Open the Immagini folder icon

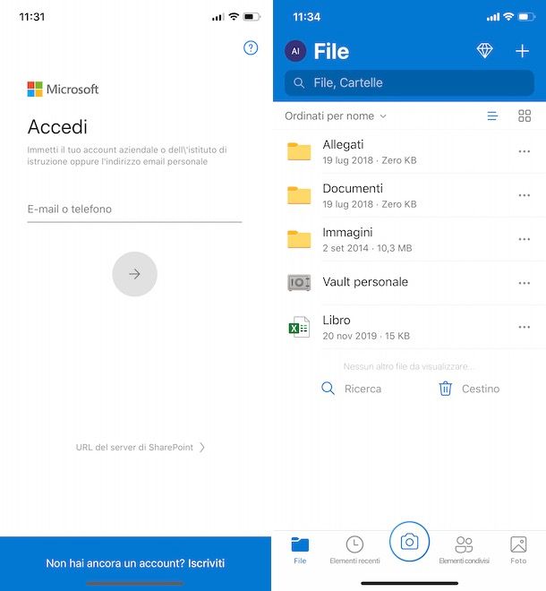coord(299,239)
